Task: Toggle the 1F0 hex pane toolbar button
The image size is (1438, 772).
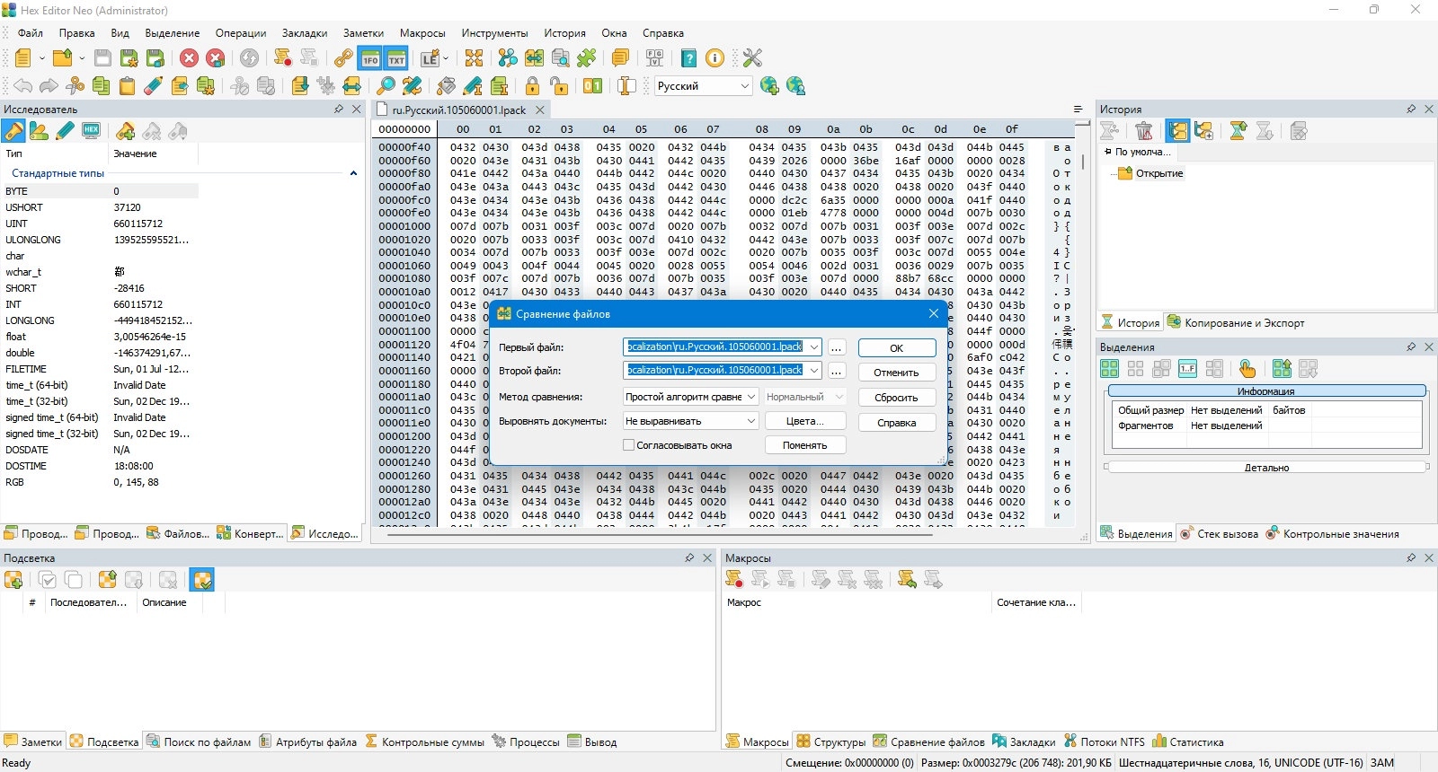Action: [370, 59]
